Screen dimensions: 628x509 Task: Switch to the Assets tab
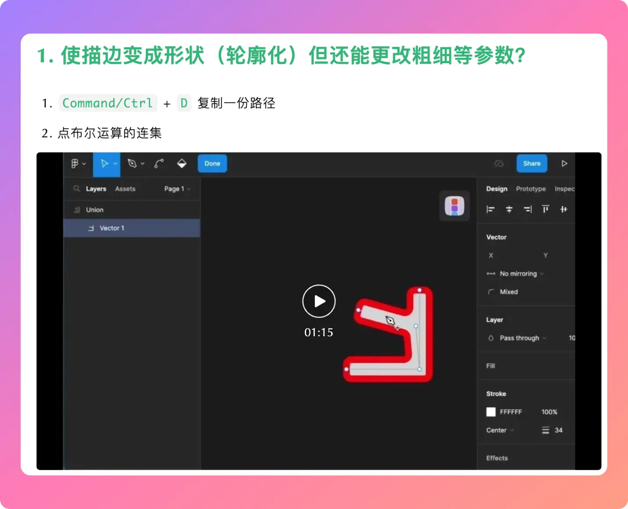pos(125,189)
